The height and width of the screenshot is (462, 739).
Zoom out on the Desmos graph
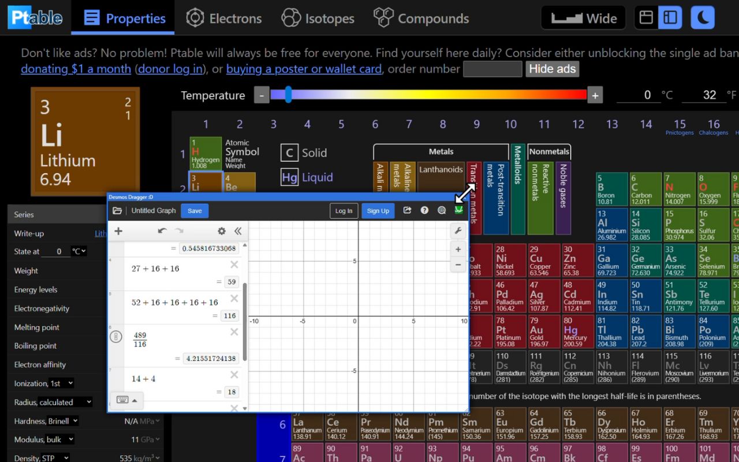[x=458, y=264]
